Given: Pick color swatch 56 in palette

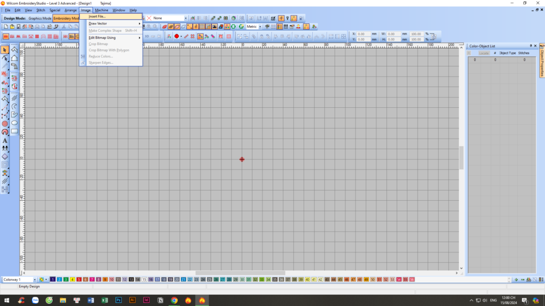Looking at the screenshot, I should pos(412,279).
